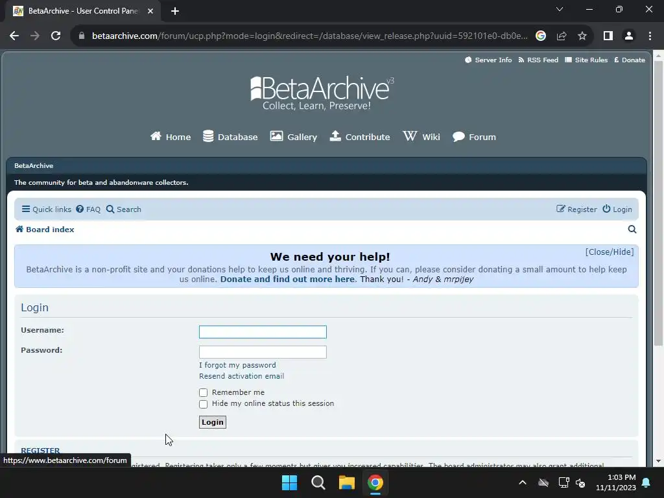Click the network display icon in tray
Viewport: 664px width, 498px height.
pyautogui.click(x=563, y=482)
